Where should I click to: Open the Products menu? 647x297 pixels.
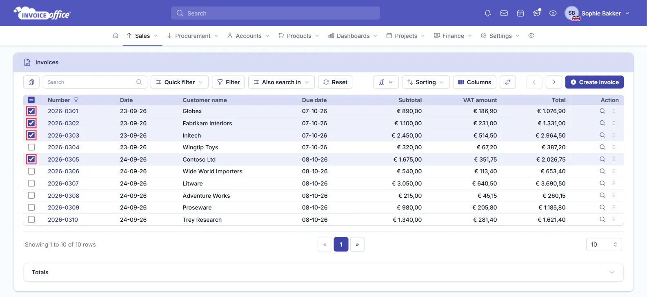pyautogui.click(x=298, y=36)
